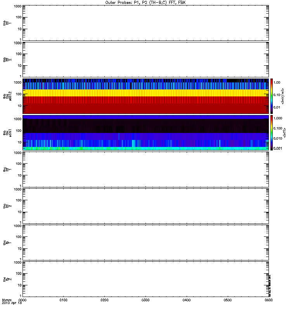The width and height of the screenshot is (291, 311).
Task: Click the '0.100' tick on the nT color bar
Action: pos(278,128)
